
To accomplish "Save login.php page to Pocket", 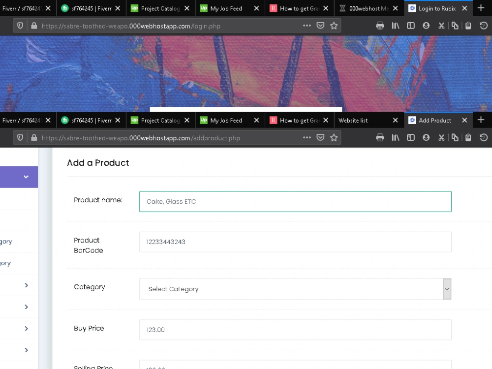I will [320, 26].
